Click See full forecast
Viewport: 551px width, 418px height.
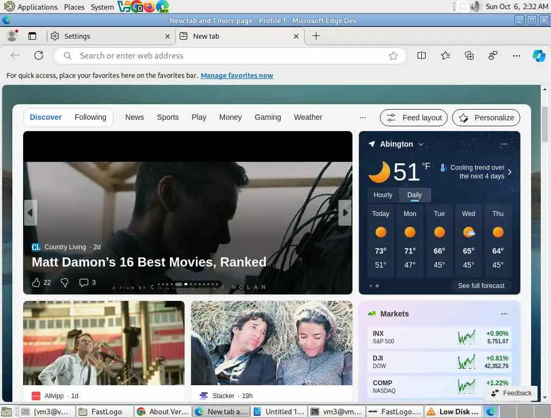tap(481, 286)
